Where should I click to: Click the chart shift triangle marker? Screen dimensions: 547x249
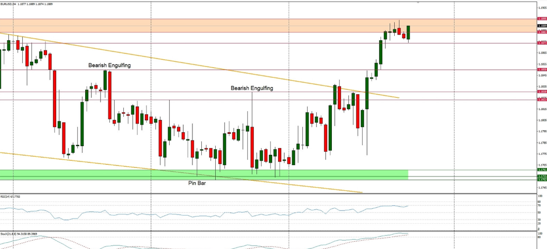[x=417, y=2]
